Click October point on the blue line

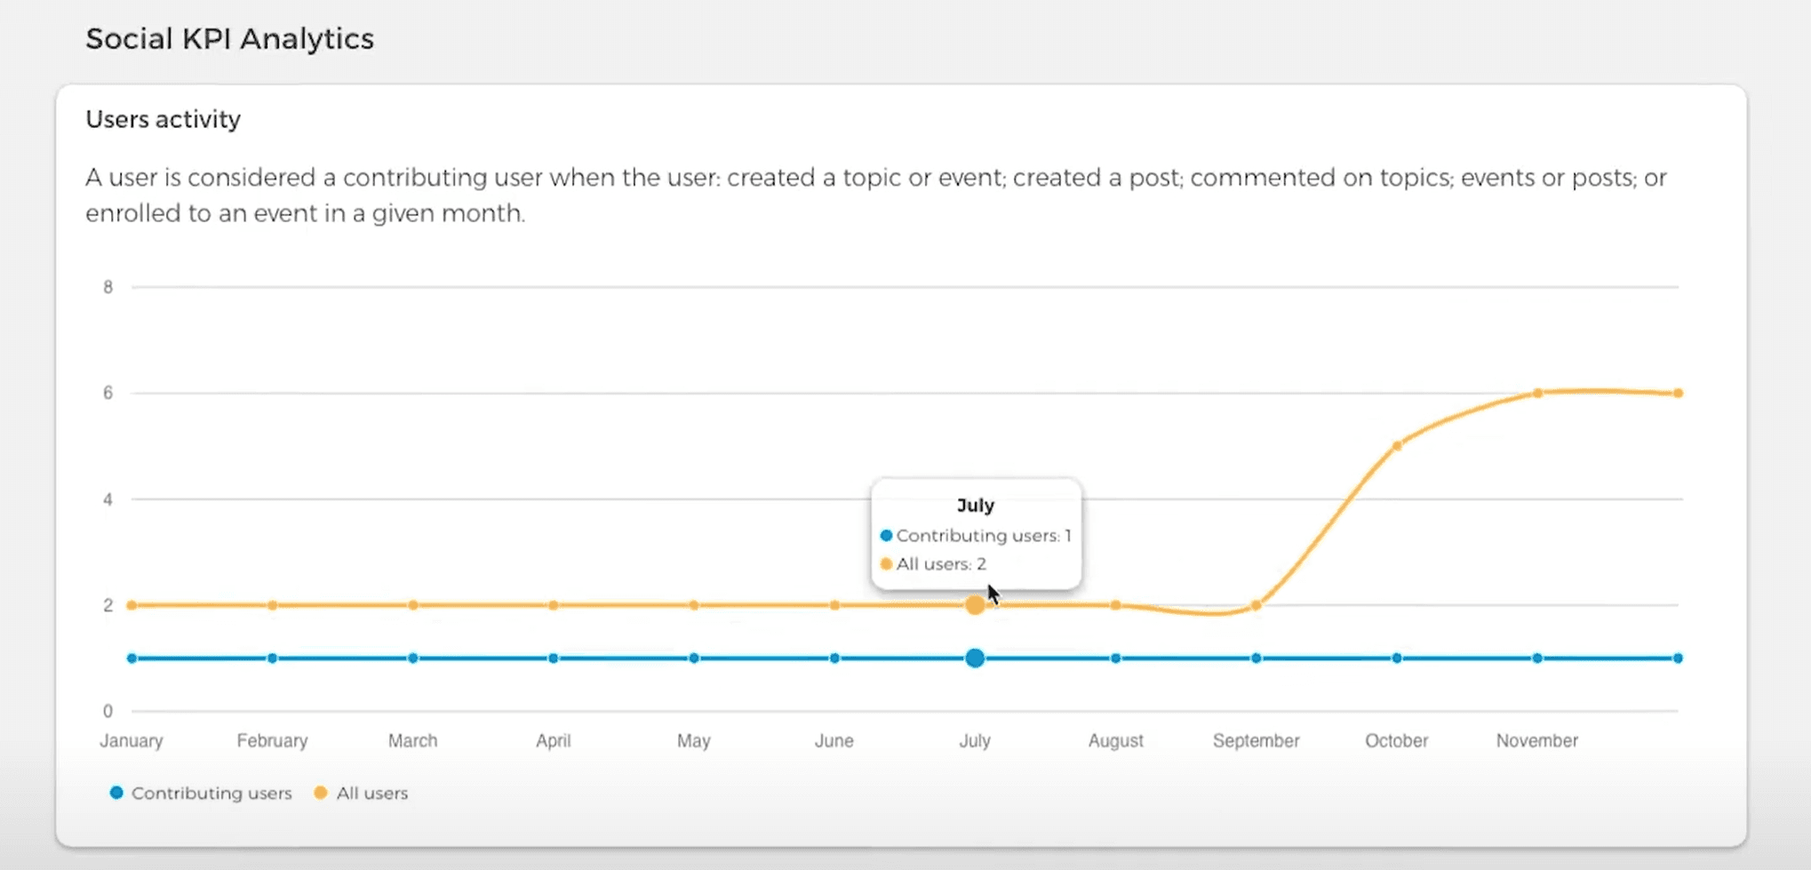click(x=1397, y=658)
